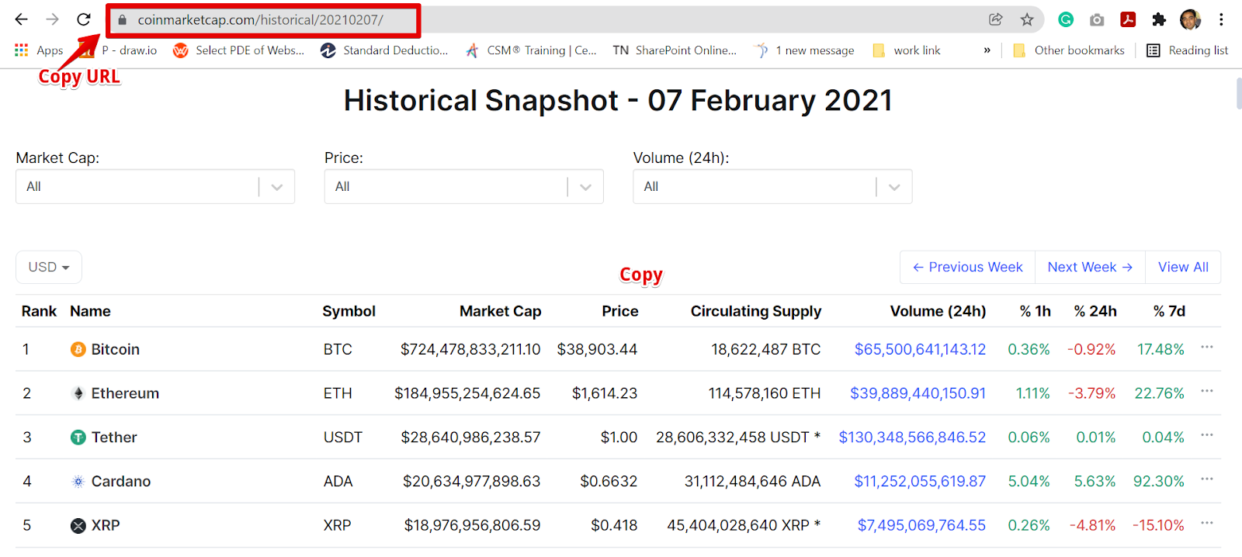The image size is (1242, 557).
Task: Go to Next Week snapshot
Action: pyautogui.click(x=1090, y=267)
